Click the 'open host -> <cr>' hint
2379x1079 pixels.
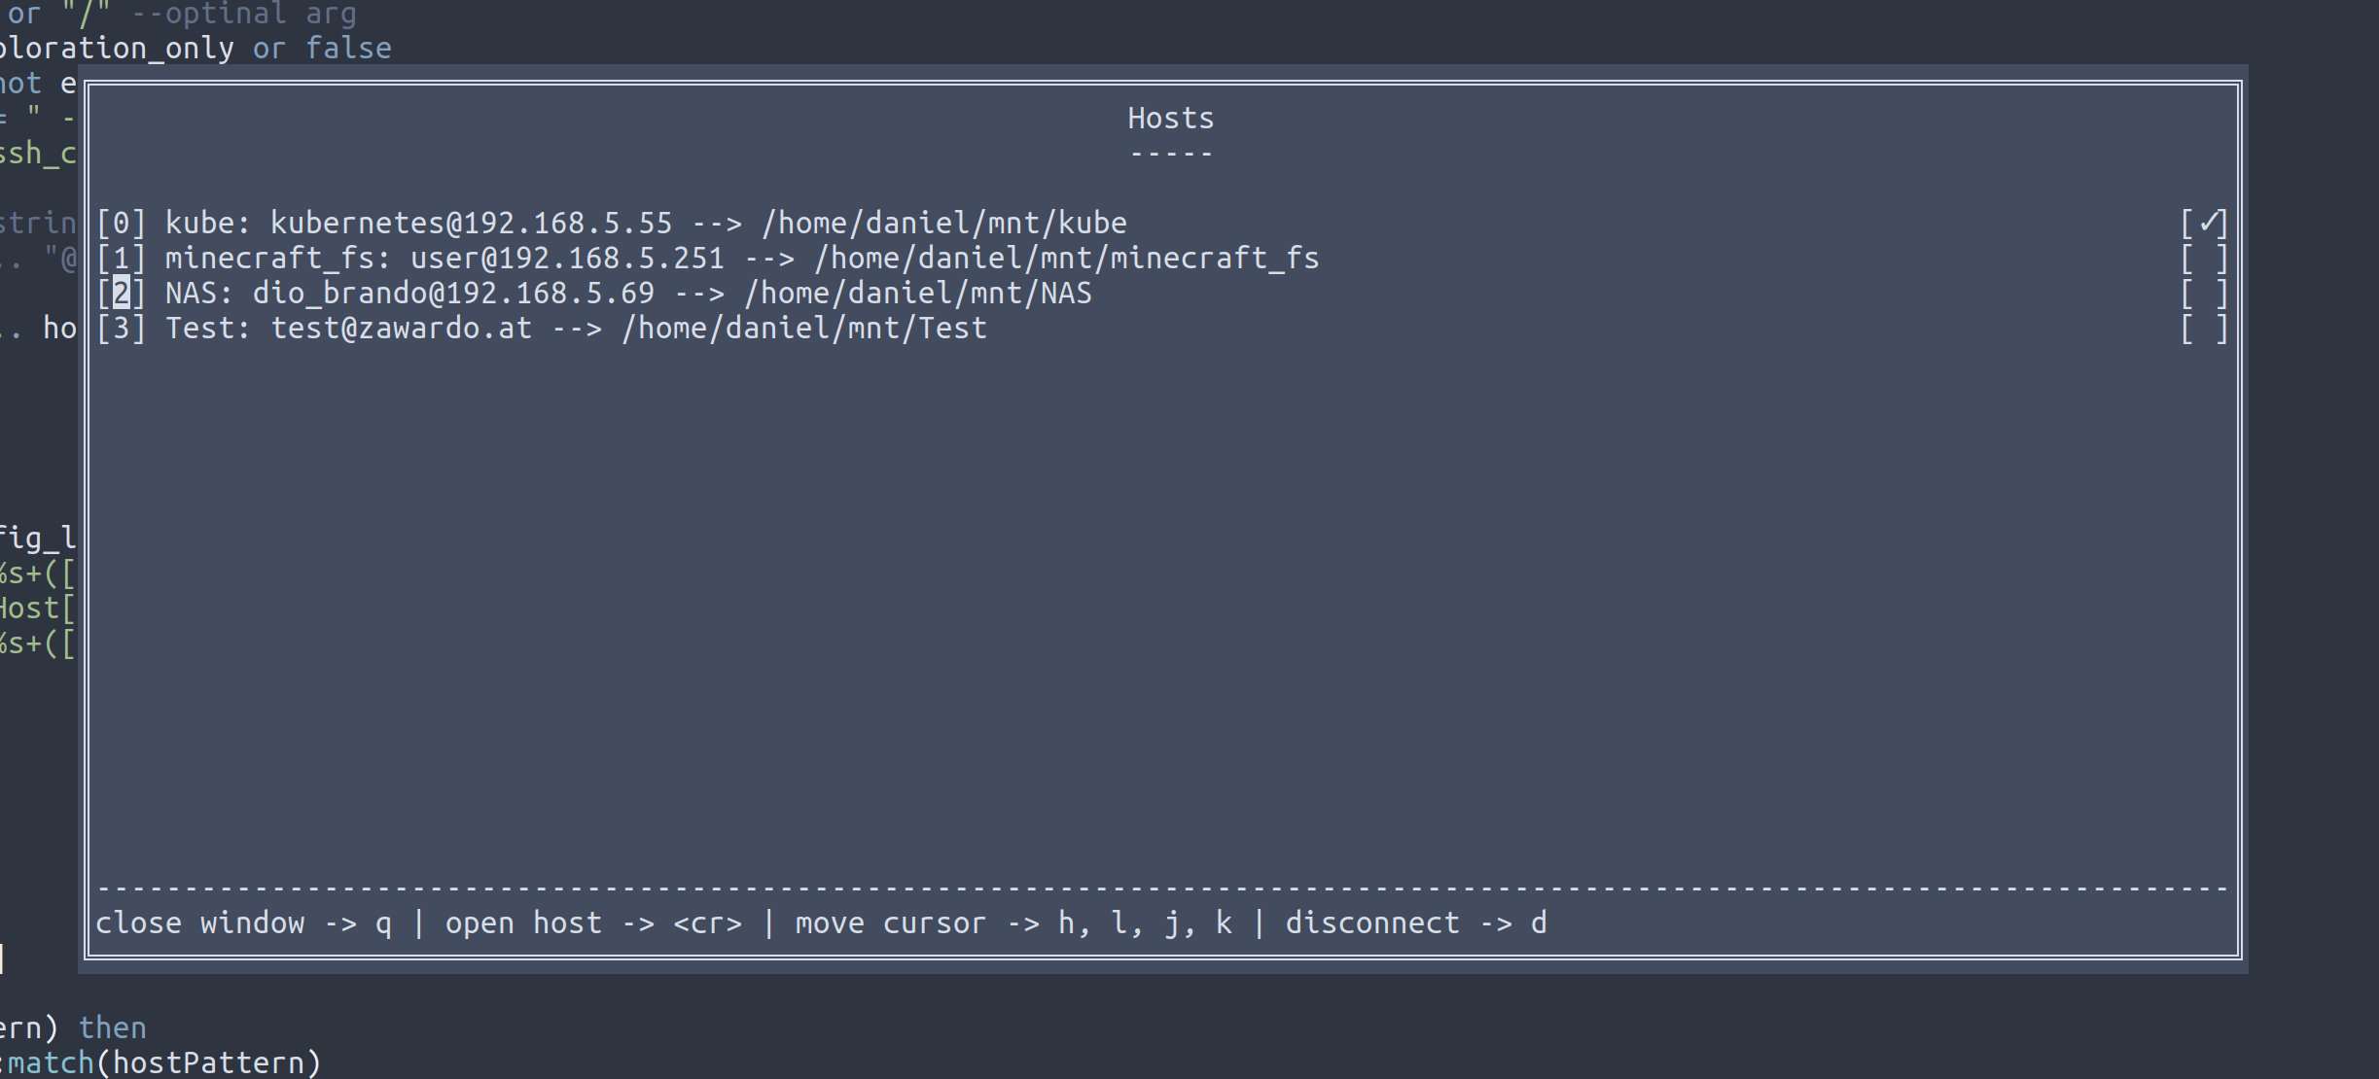[593, 923]
